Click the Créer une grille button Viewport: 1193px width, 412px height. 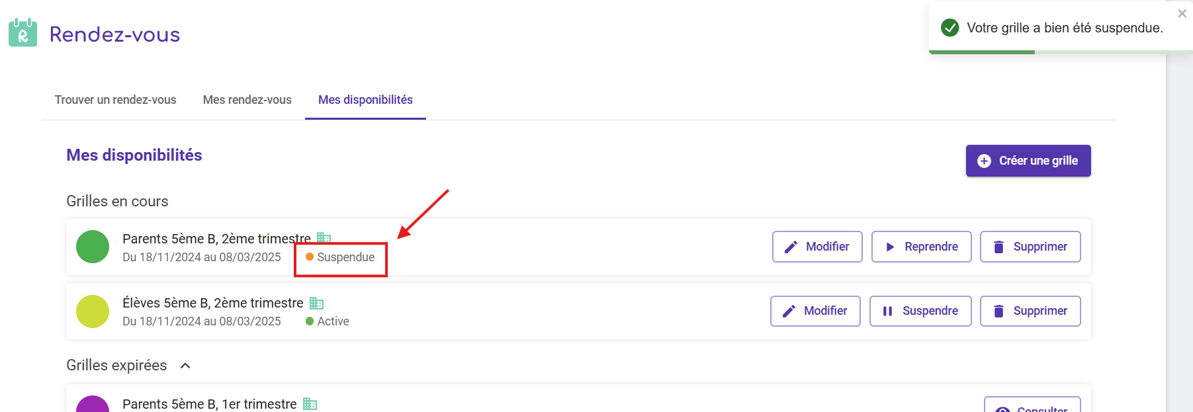1028,161
